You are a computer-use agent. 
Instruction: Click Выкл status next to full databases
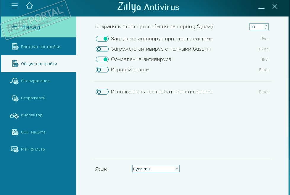(264, 49)
